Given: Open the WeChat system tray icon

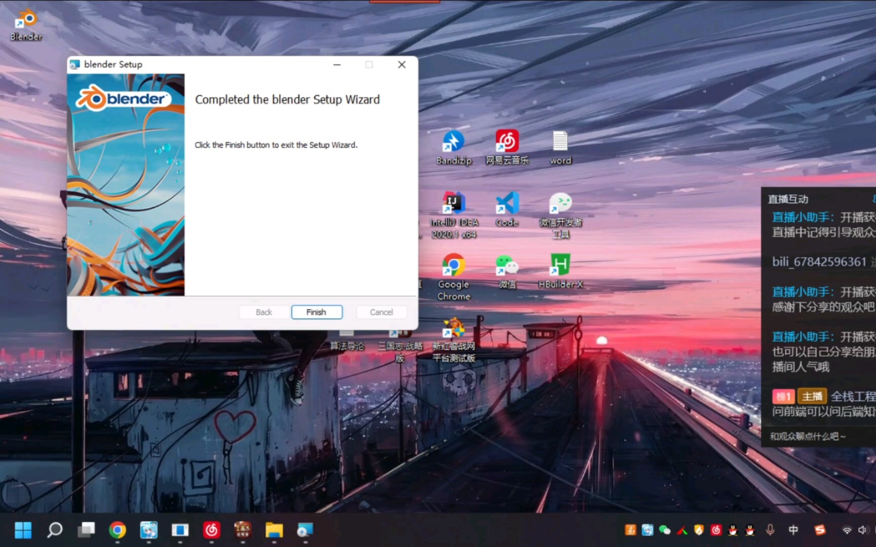Looking at the screenshot, I should (665, 530).
